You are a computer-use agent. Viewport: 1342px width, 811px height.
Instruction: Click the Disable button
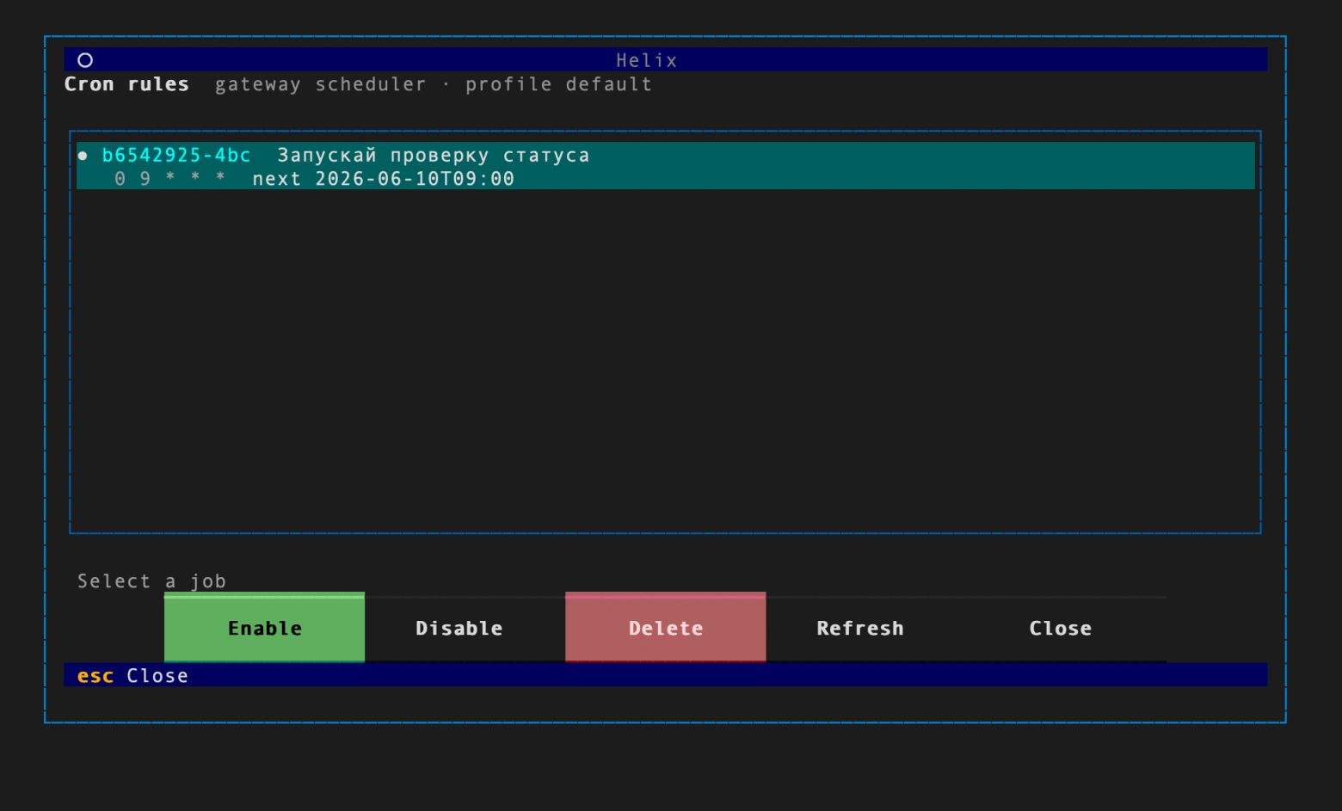click(x=459, y=628)
